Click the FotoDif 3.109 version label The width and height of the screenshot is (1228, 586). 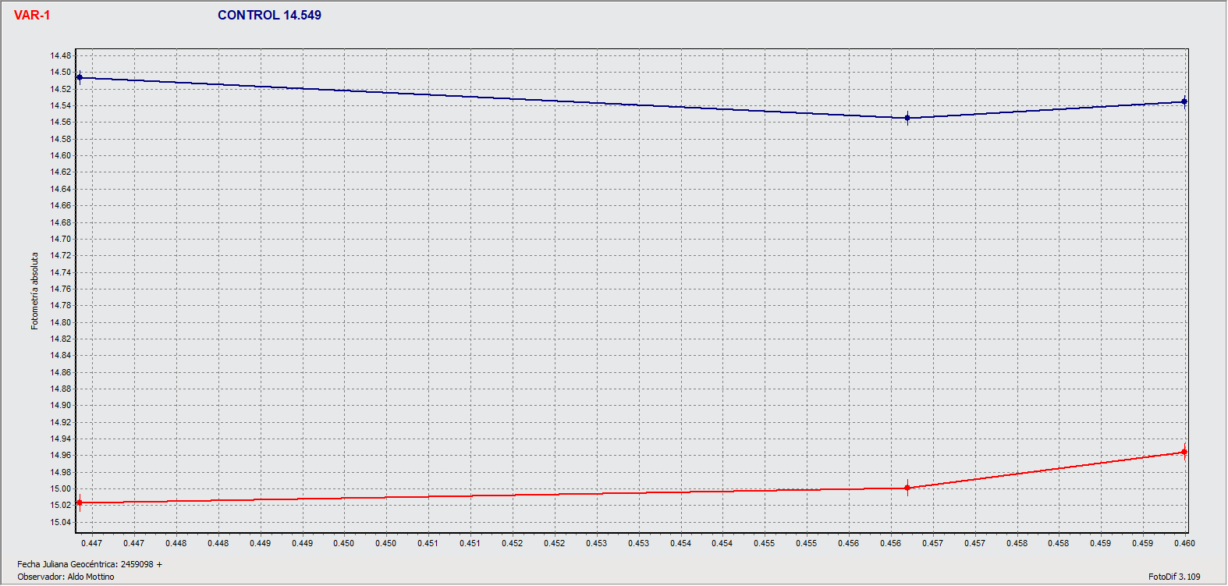(1174, 577)
